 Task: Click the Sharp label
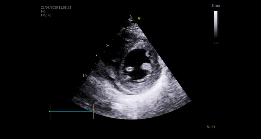pos(216,6)
